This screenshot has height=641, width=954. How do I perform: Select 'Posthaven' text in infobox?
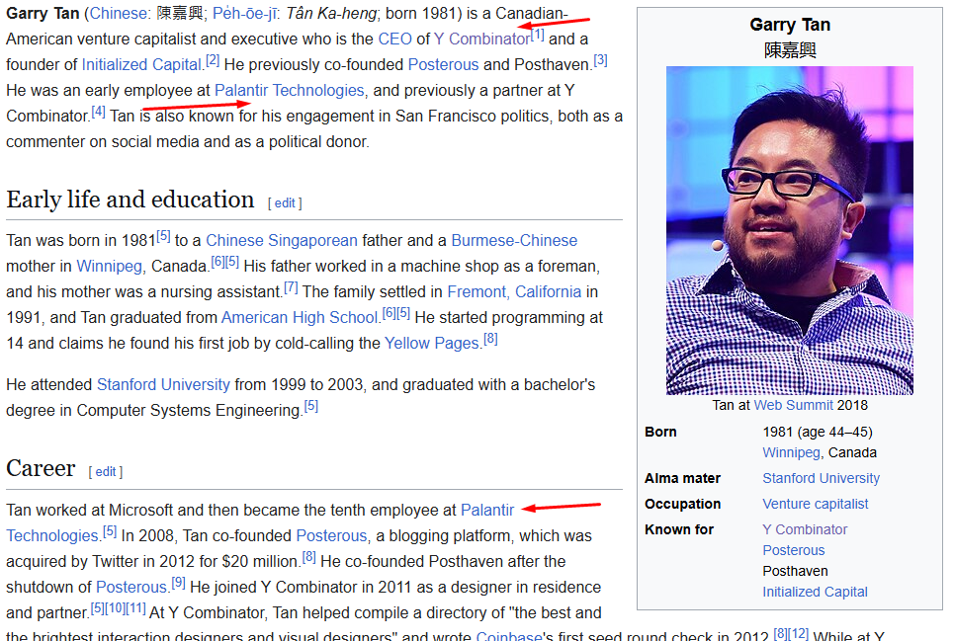click(x=795, y=571)
